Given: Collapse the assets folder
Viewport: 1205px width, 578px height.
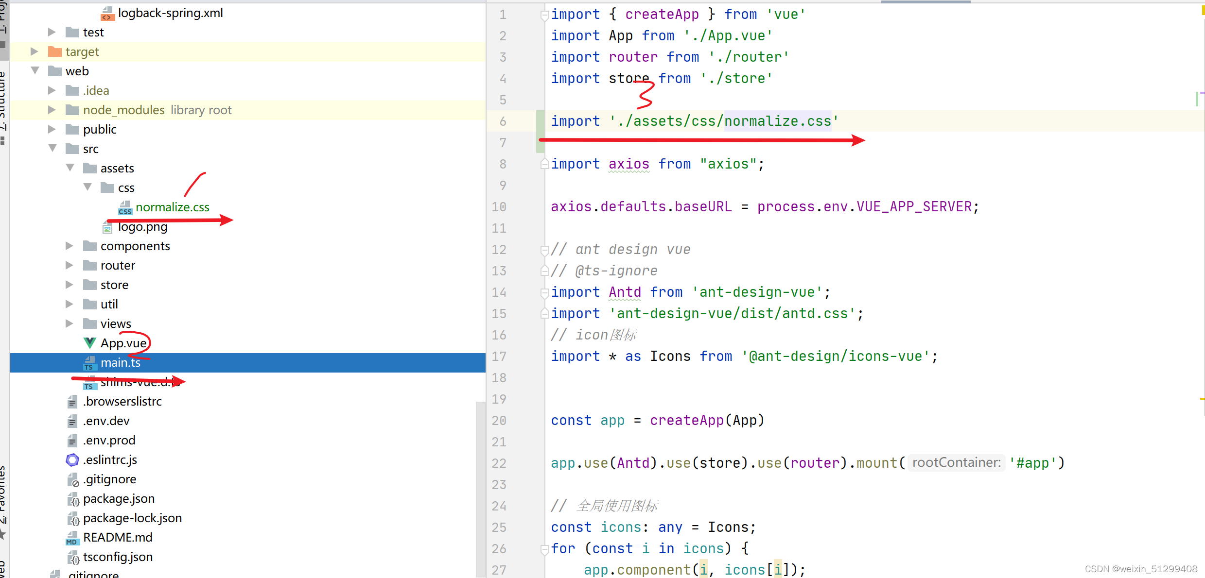Looking at the screenshot, I should [x=70, y=168].
